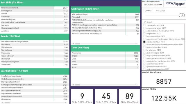Viewport: 186px width, 104px height.
Task: Click right scroll arrow under Vaardigheden table
Action: [x=65, y=103]
